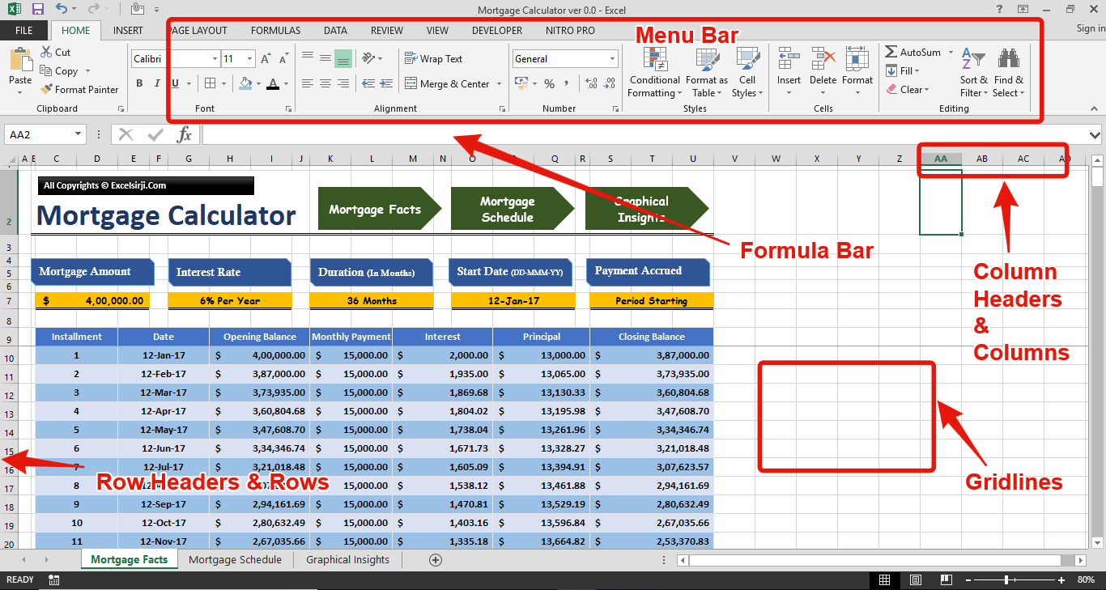Toggle underline formatting
The width and height of the screenshot is (1106, 590).
(x=175, y=83)
